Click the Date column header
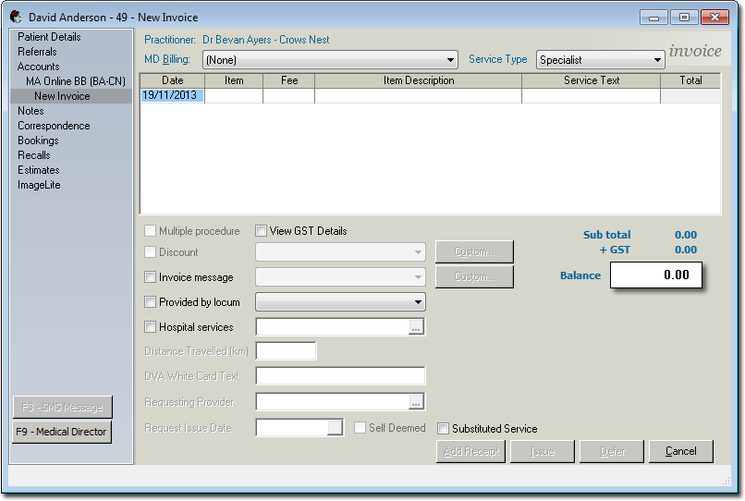This screenshot has width=745, height=501. point(172,80)
